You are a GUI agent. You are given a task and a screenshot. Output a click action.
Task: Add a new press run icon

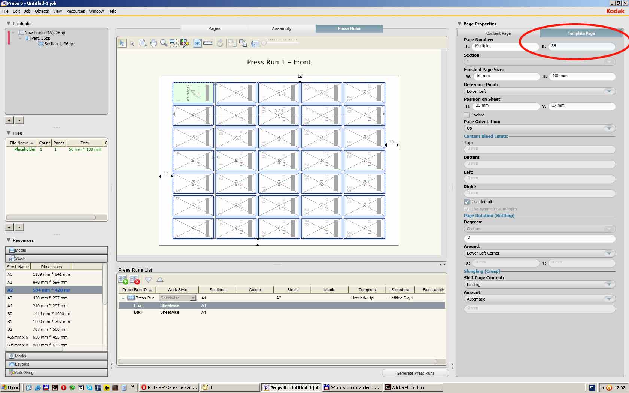[x=122, y=280]
